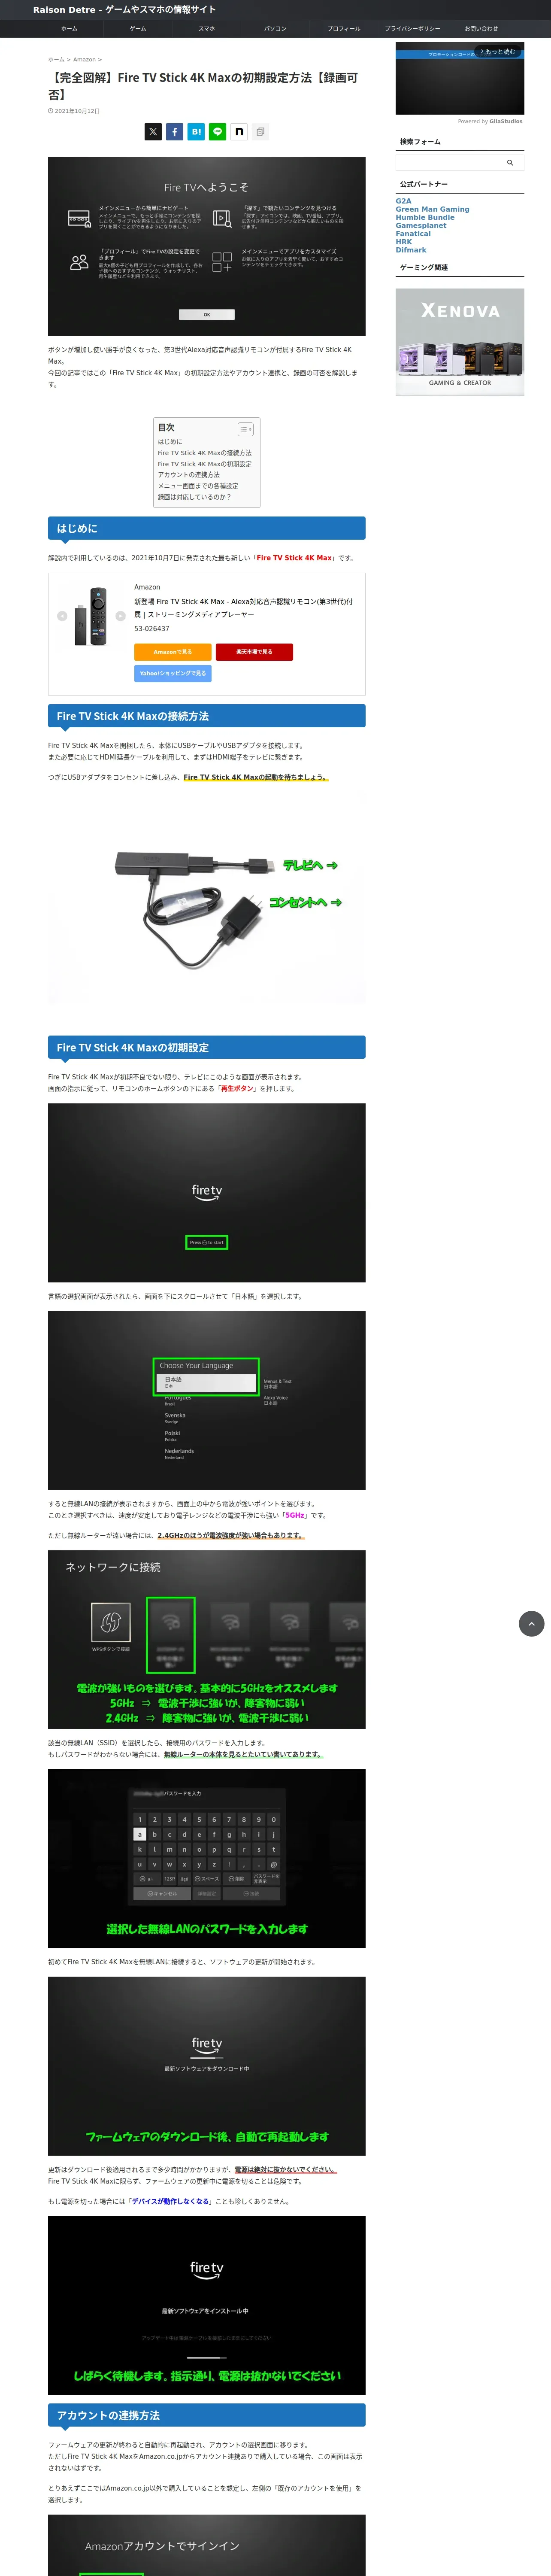The width and height of the screenshot is (551, 2576).
Task: Open the Gamesplanet partner link
Action: [421, 225]
